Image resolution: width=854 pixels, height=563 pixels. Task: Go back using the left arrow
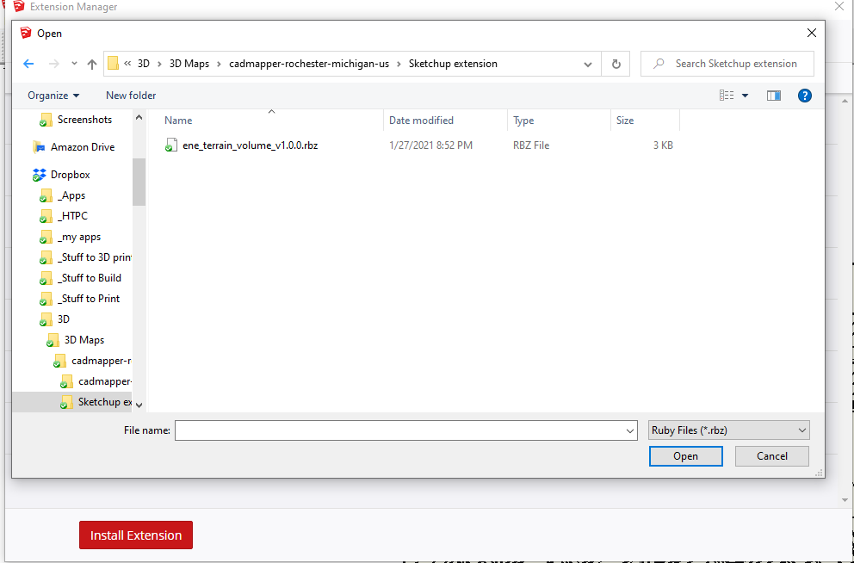28,64
